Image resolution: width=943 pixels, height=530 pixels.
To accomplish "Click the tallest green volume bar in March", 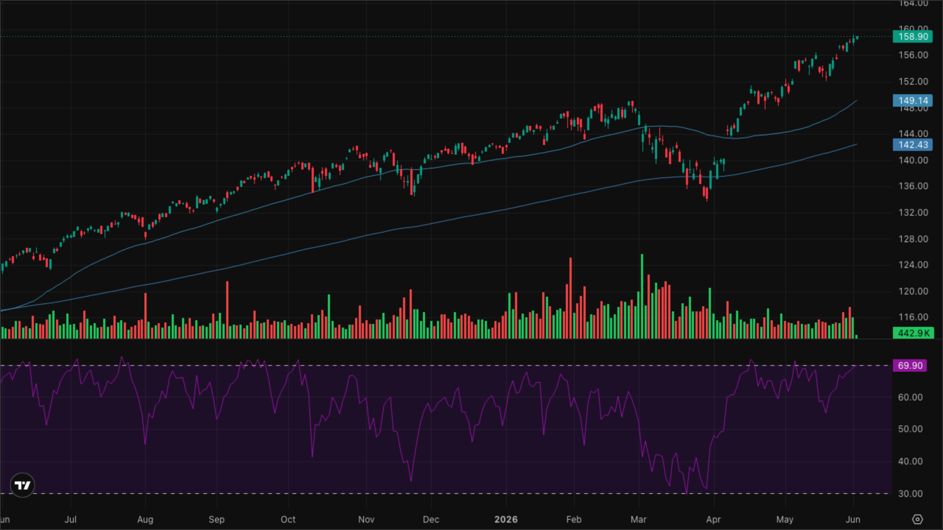I will tap(642, 296).
